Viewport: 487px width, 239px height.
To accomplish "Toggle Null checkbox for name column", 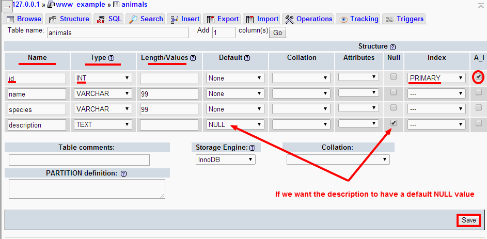I will point(394,92).
